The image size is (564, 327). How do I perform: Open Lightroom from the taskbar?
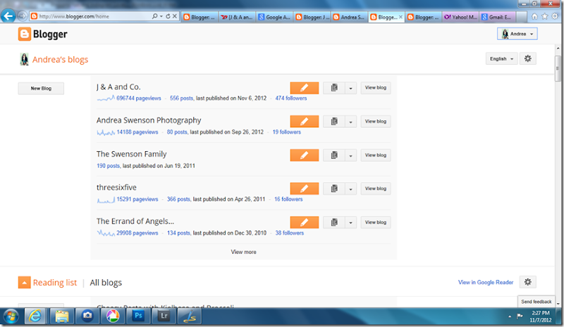coord(164,316)
